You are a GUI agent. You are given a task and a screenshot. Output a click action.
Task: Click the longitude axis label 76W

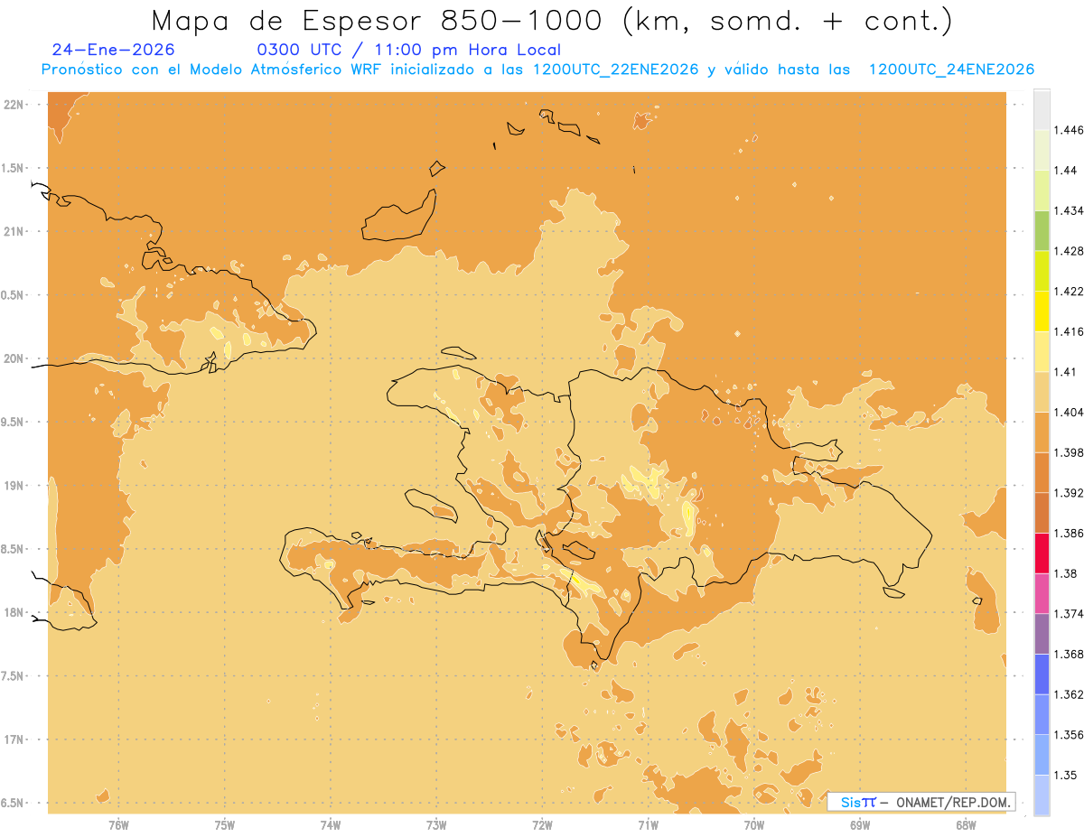coord(119,825)
